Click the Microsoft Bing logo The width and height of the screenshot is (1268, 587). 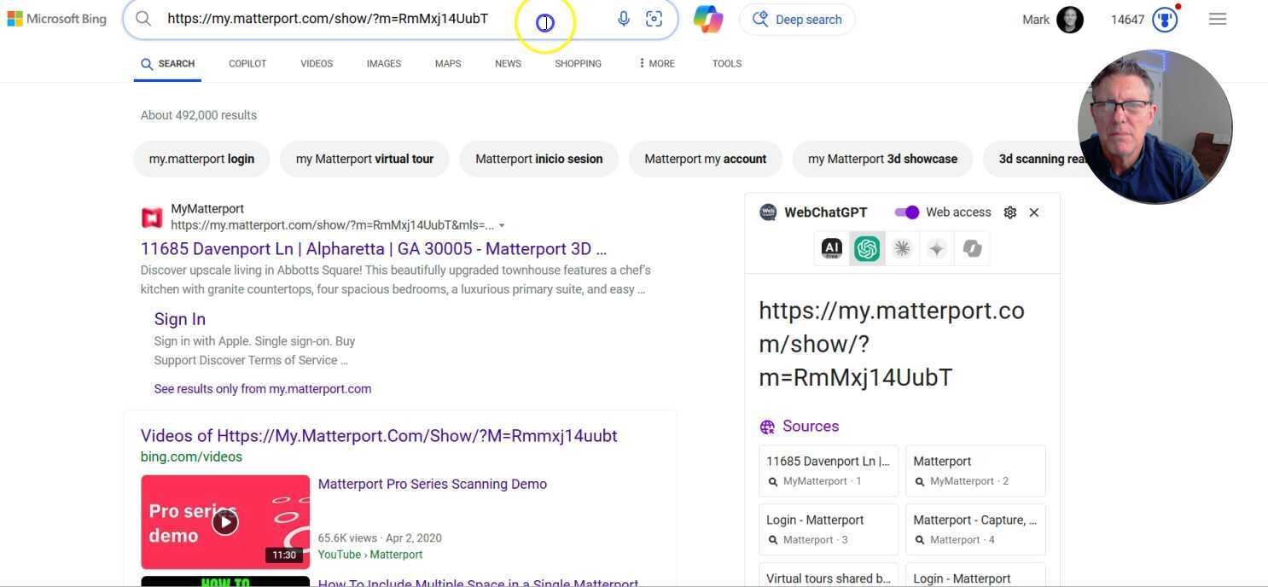[x=56, y=19]
